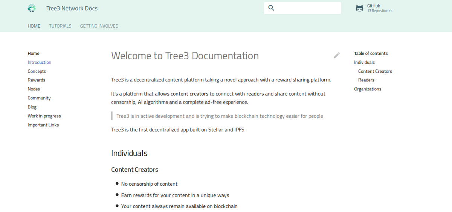Click the 'remain available on blockchain' bullet

[179, 206]
